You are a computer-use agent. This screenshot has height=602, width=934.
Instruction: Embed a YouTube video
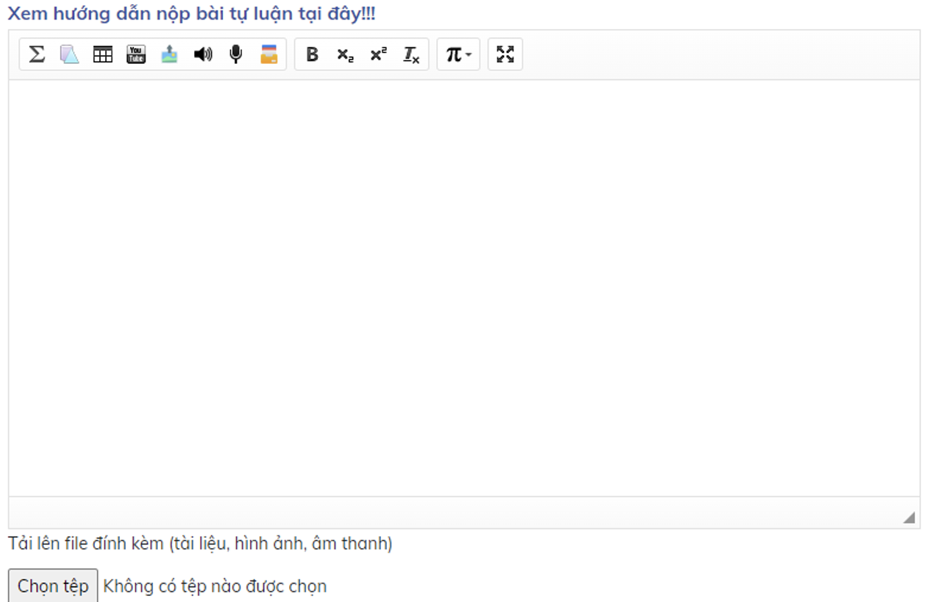tap(136, 54)
